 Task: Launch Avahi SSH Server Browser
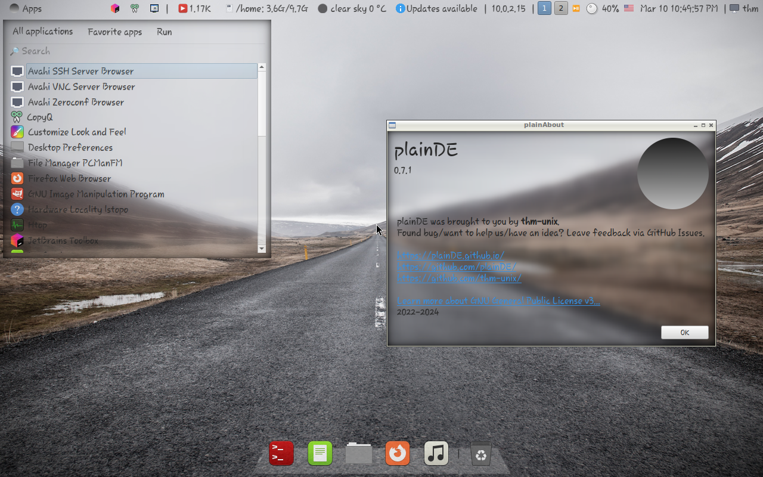coord(134,71)
